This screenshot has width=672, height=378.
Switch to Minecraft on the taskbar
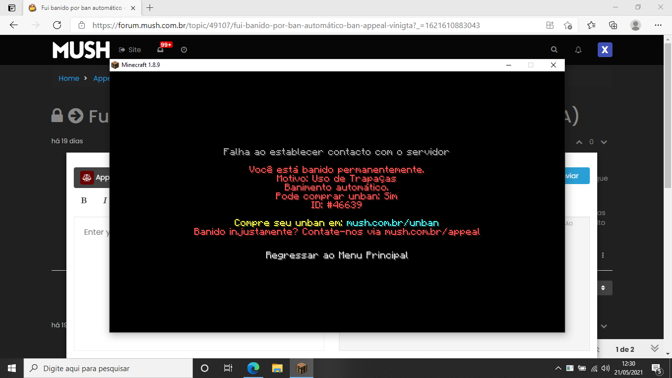click(x=301, y=368)
